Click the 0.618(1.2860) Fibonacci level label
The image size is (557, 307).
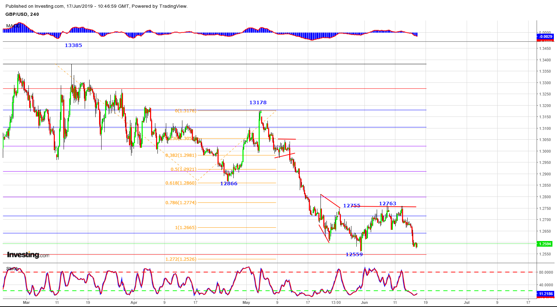click(181, 183)
